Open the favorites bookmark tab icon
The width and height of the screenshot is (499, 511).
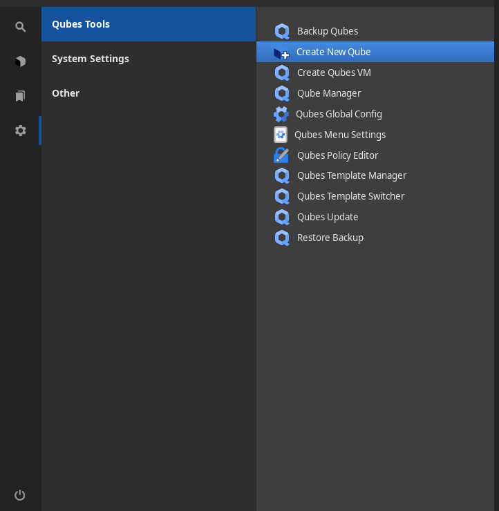(20, 96)
